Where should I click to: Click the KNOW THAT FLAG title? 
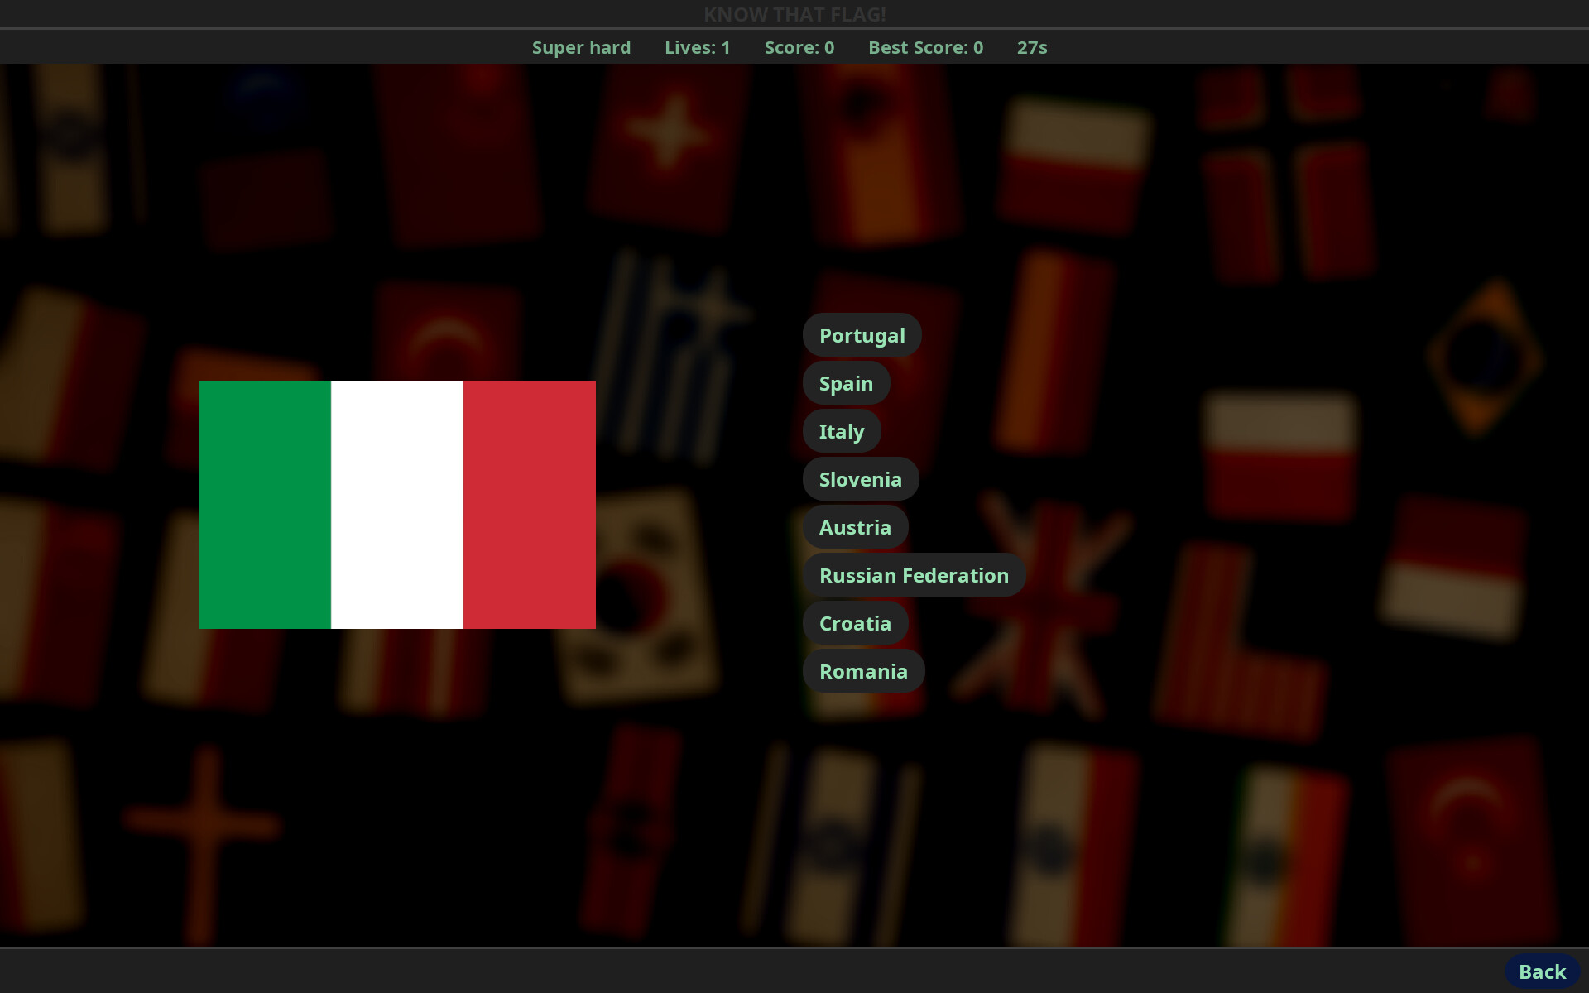coord(794,13)
